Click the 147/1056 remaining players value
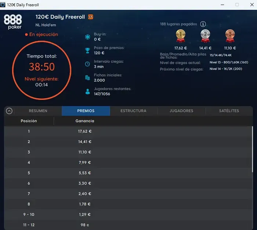The width and height of the screenshot is (257, 230). pos(102,94)
